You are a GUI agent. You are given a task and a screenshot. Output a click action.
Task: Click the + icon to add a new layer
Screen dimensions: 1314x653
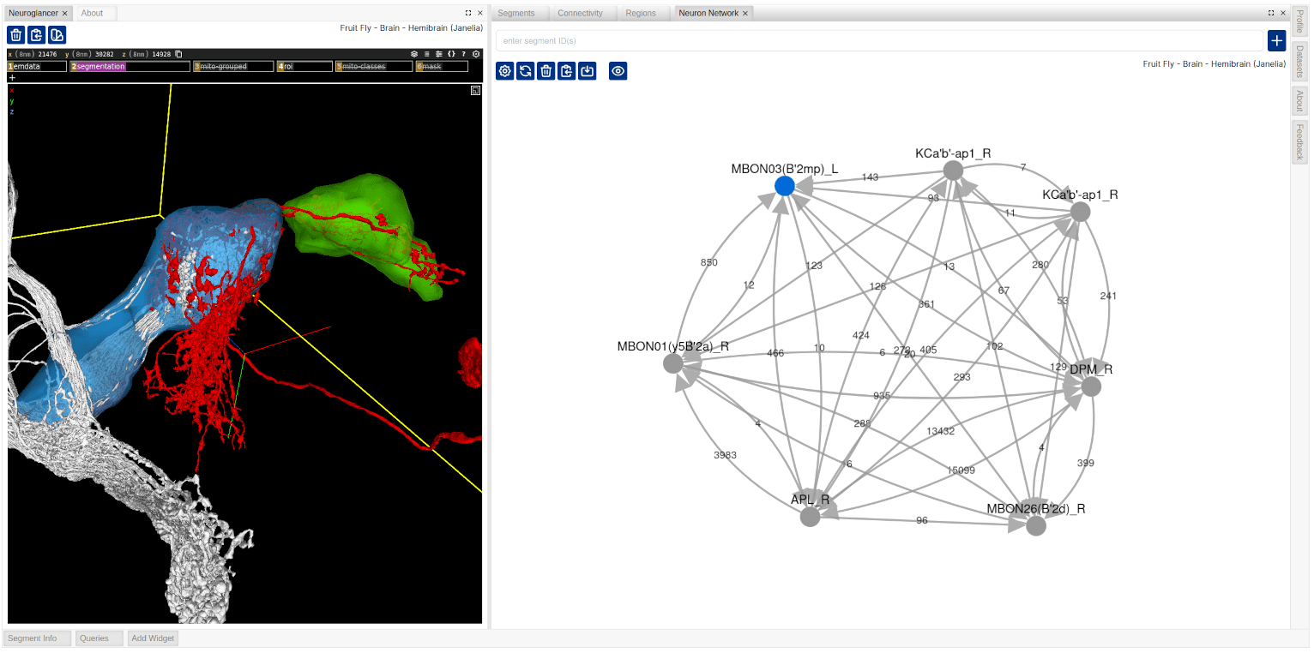coord(12,77)
